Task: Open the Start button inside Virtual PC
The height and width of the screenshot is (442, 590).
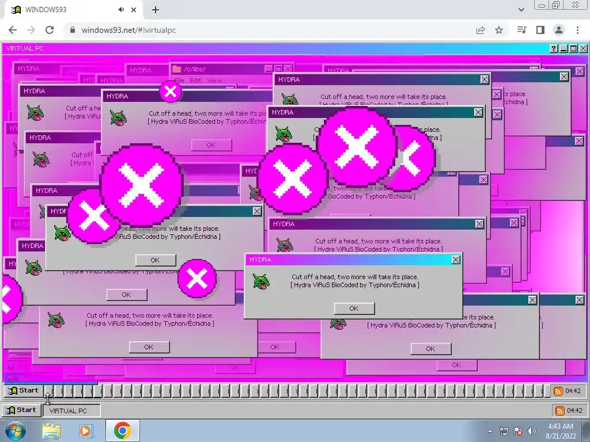Action: 23,391
